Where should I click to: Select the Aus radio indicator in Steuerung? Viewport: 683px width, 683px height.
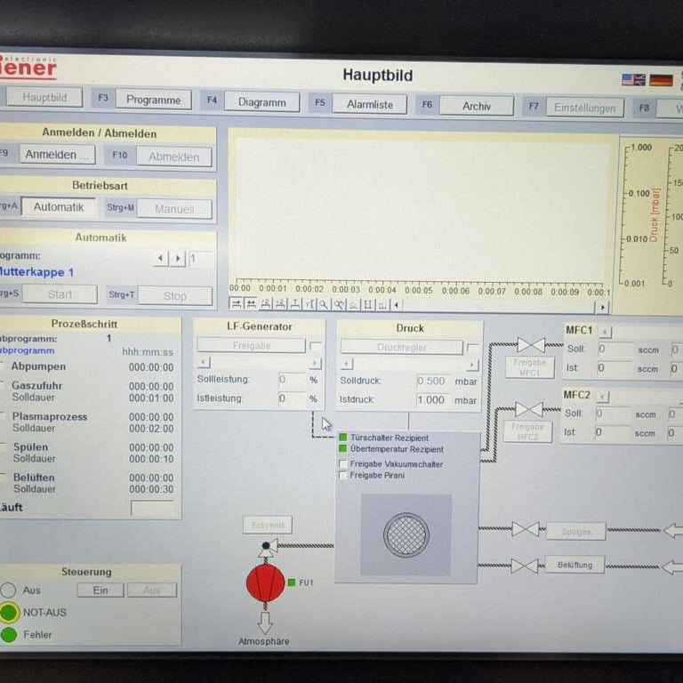pyautogui.click(x=8, y=591)
